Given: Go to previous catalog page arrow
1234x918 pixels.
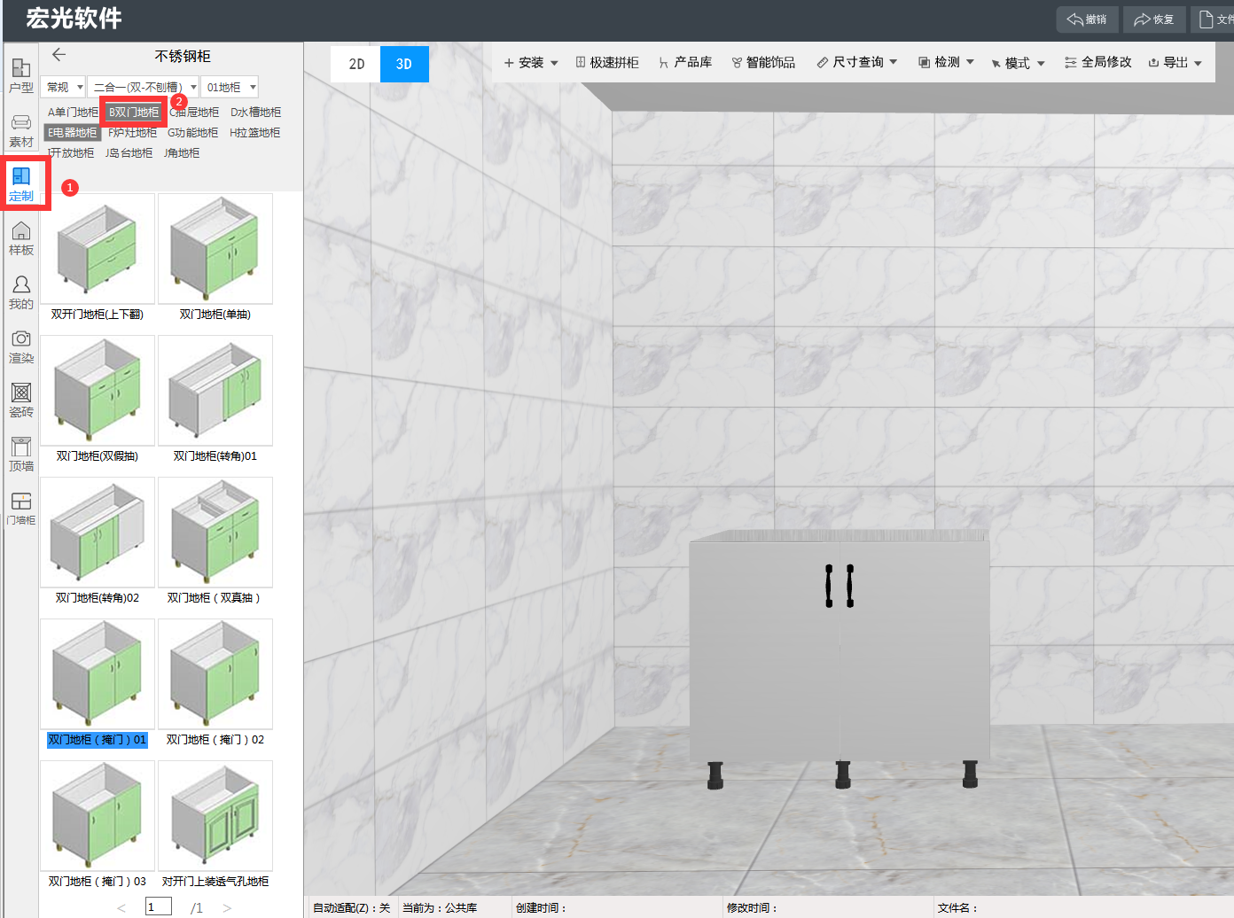Looking at the screenshot, I should click(x=121, y=907).
